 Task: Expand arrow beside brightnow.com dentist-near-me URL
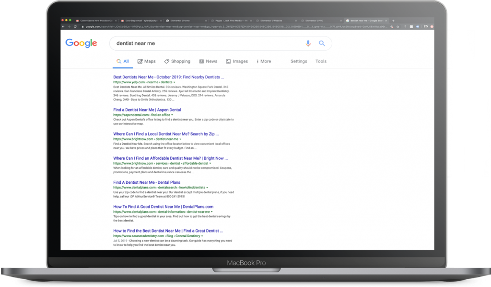180,139
